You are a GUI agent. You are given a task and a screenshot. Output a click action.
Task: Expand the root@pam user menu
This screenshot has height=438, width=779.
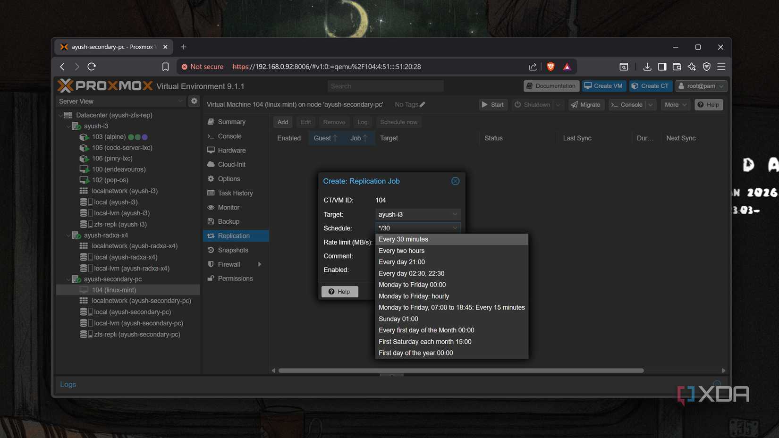pyautogui.click(x=701, y=86)
